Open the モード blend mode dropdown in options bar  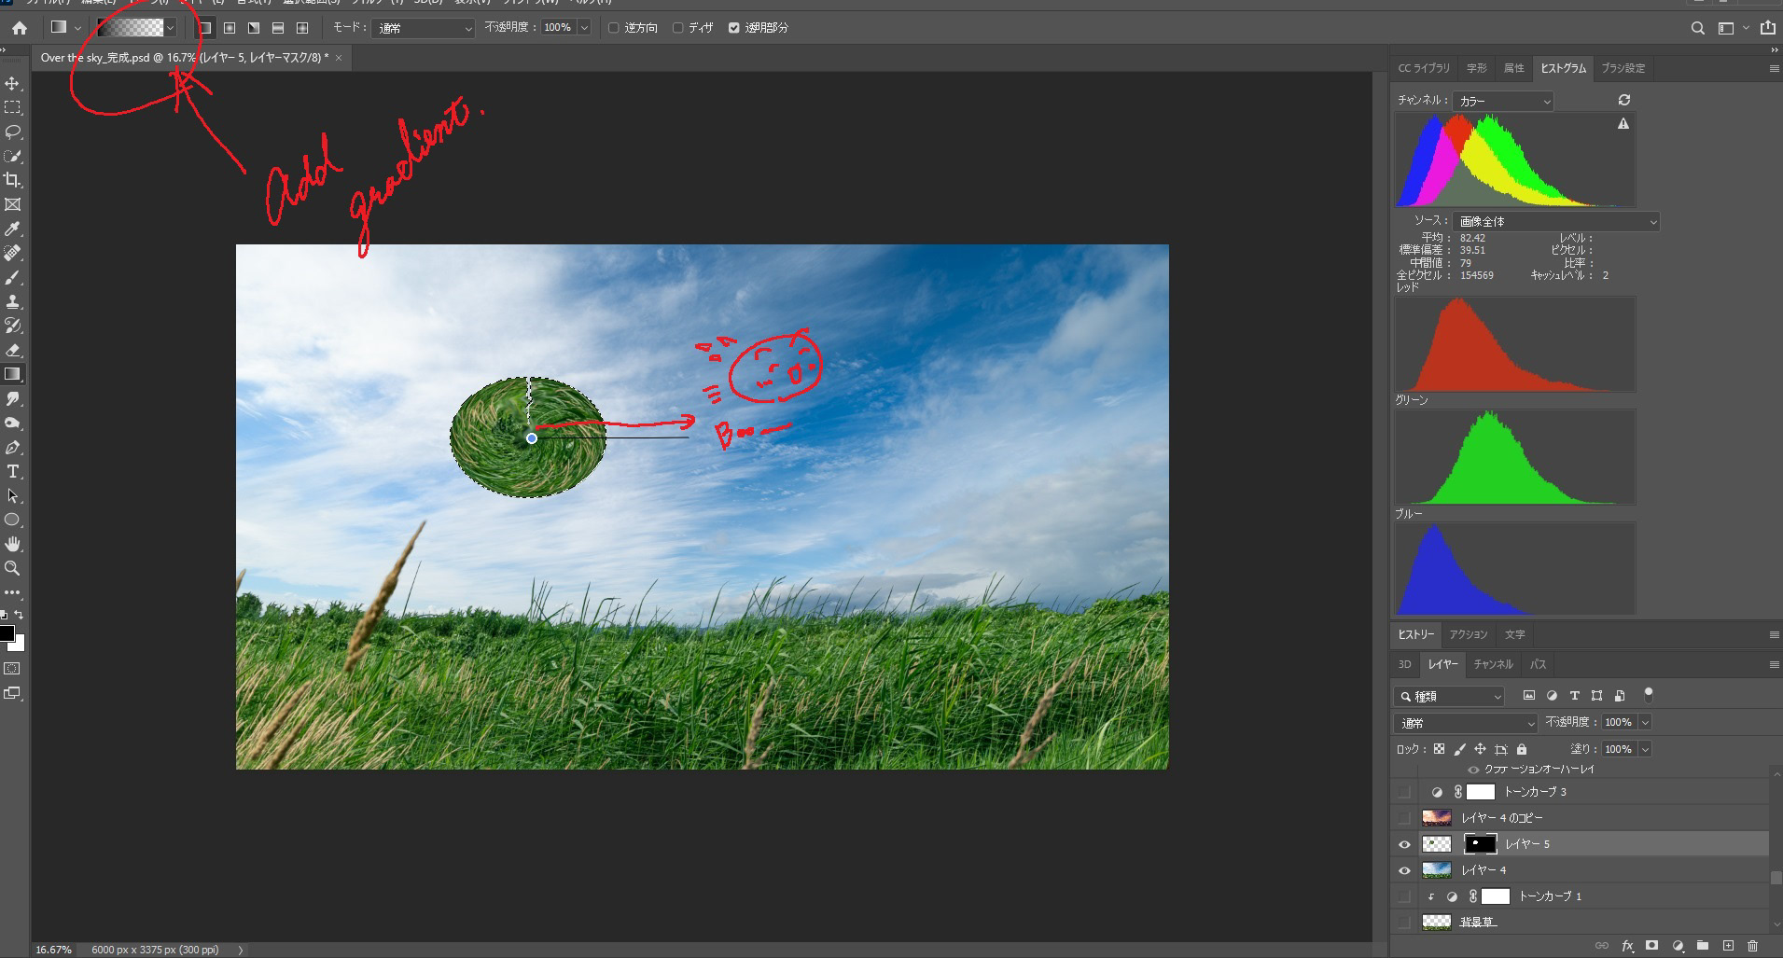coord(424,28)
